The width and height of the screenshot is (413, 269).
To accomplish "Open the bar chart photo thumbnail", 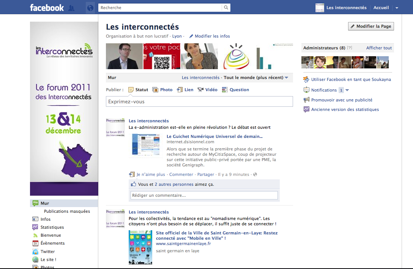I will tap(274, 56).
